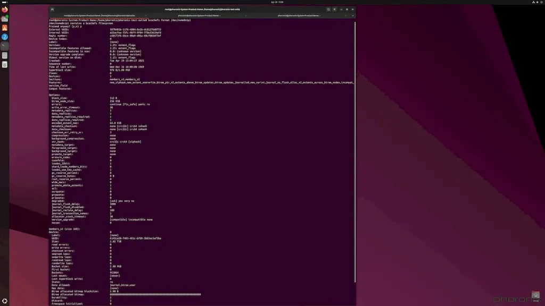
Task: Click the Home desktop icon at bottom right
Action: click(x=535, y=295)
